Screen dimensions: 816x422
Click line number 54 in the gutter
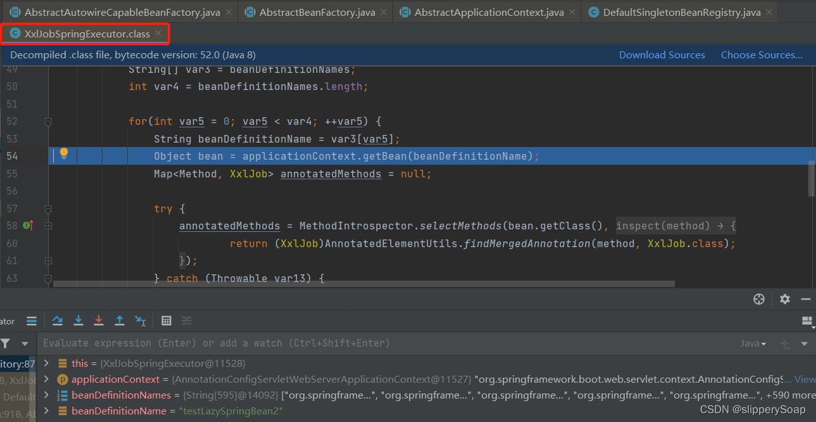click(12, 156)
